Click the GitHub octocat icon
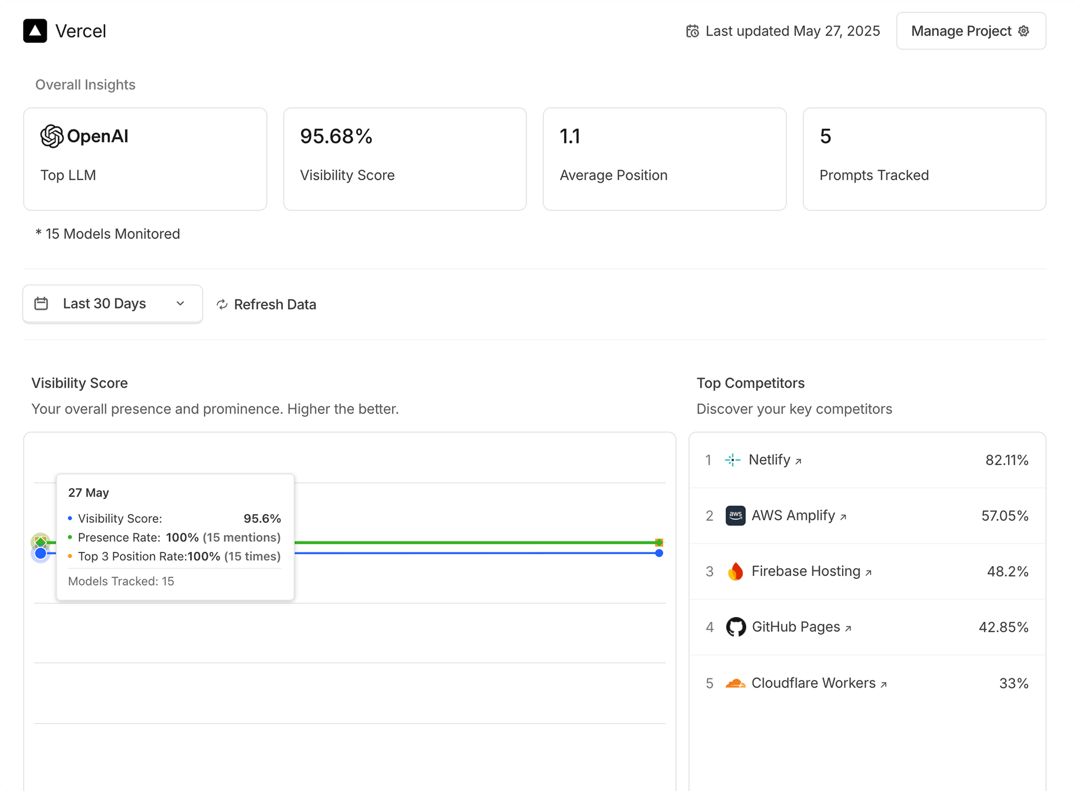The image size is (1080, 791). pyautogui.click(x=736, y=627)
